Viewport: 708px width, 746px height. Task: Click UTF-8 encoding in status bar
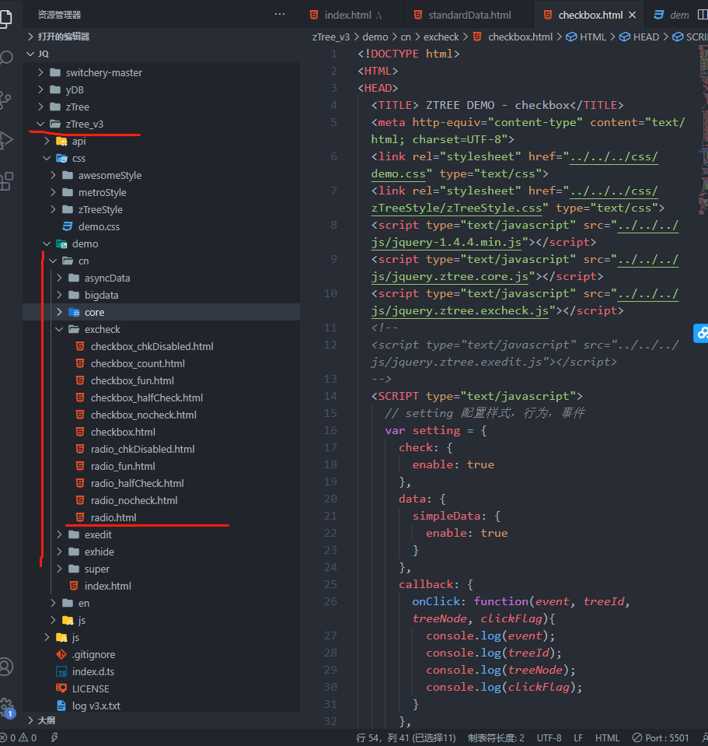tap(549, 737)
